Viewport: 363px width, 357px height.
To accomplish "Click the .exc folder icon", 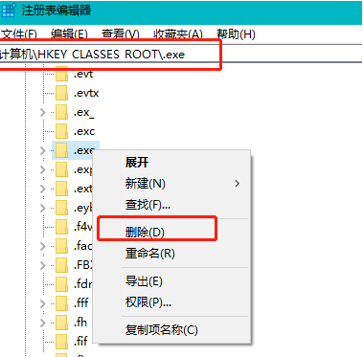I will pos(61,131).
